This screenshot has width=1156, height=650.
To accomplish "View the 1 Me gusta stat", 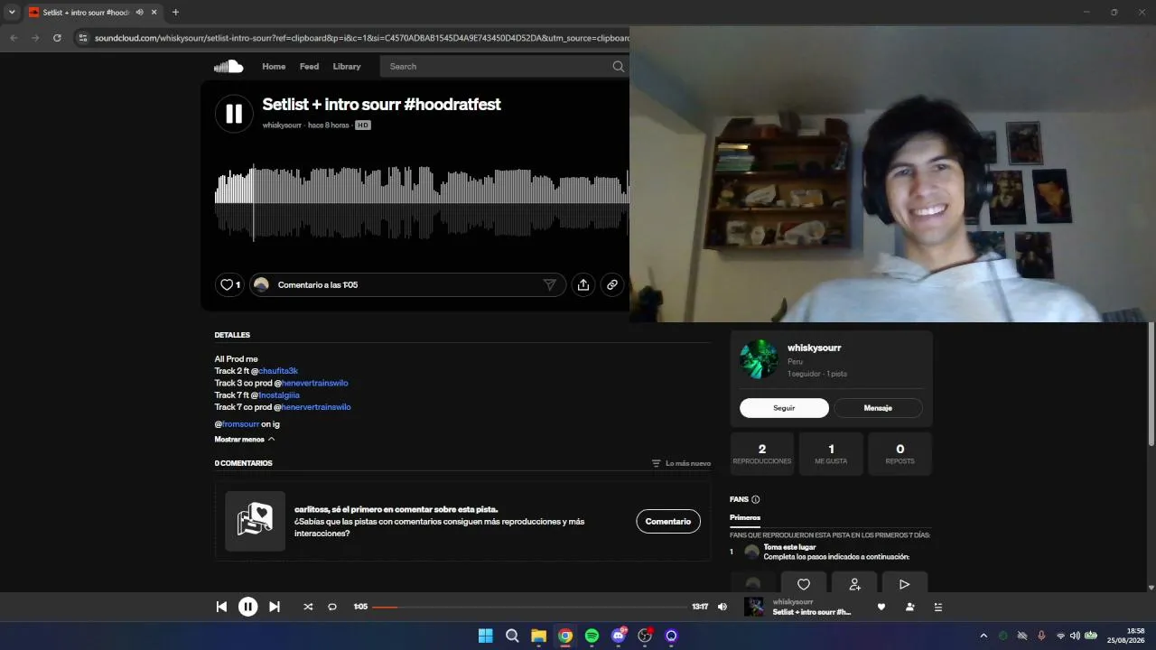I will (x=832, y=454).
